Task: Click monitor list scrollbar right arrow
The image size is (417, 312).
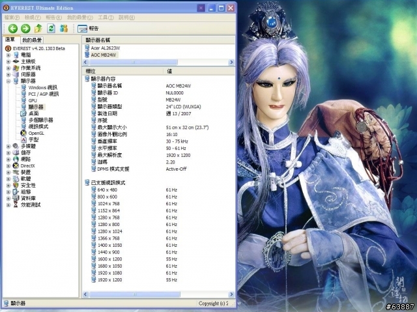Action: [231, 62]
